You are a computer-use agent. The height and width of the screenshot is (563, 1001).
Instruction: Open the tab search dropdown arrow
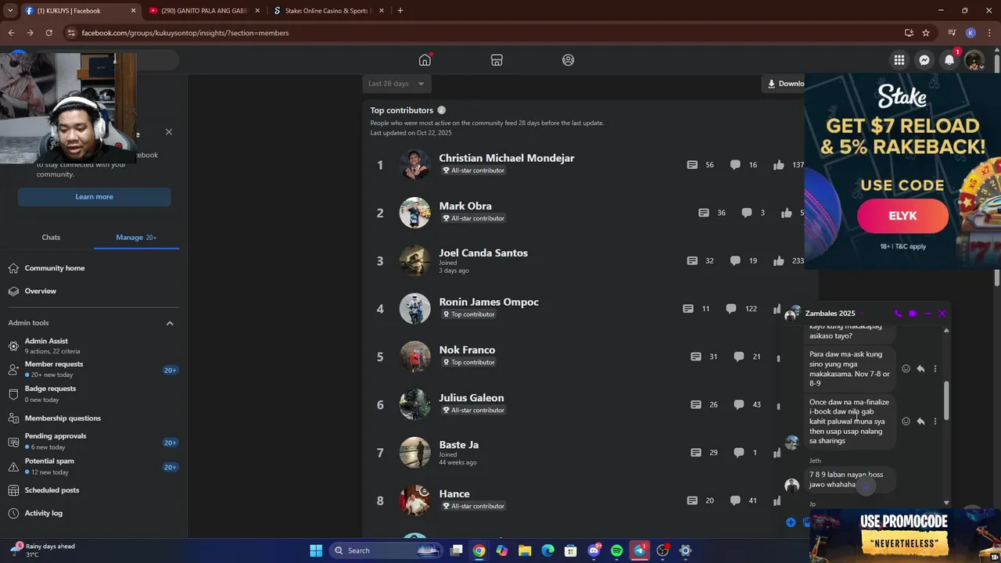10,11
